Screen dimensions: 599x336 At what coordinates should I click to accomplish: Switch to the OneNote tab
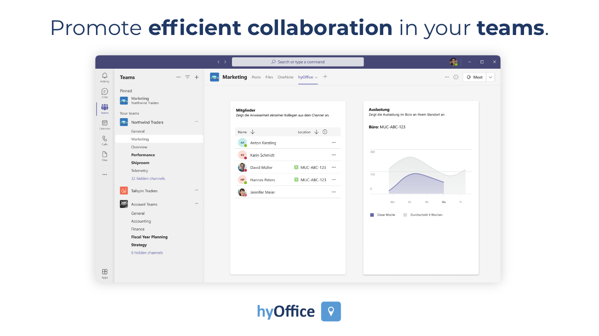pyautogui.click(x=285, y=77)
